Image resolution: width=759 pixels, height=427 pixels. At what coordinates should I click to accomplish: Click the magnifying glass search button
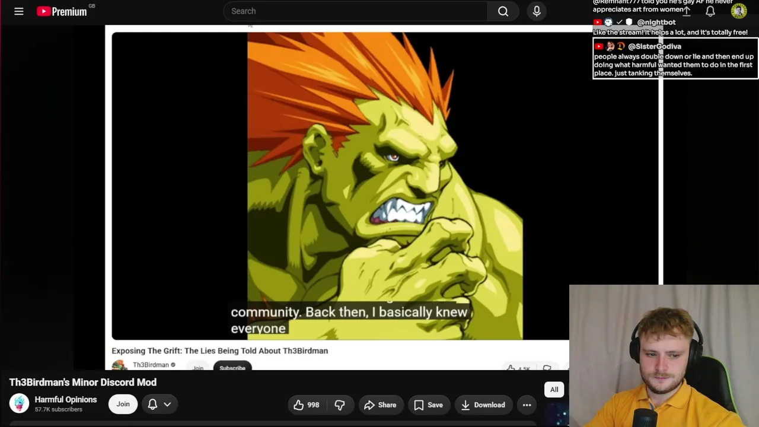pyautogui.click(x=503, y=11)
